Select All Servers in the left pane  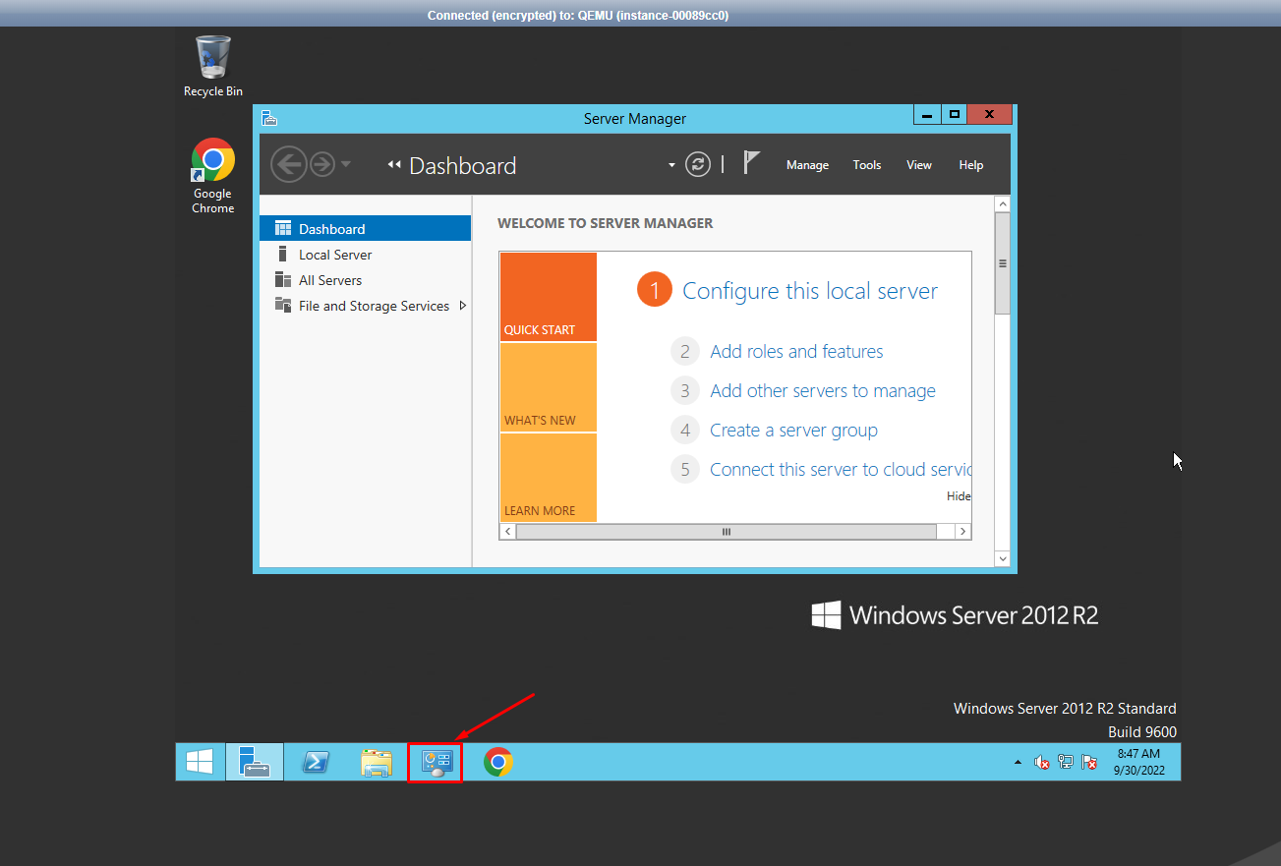coord(366,280)
